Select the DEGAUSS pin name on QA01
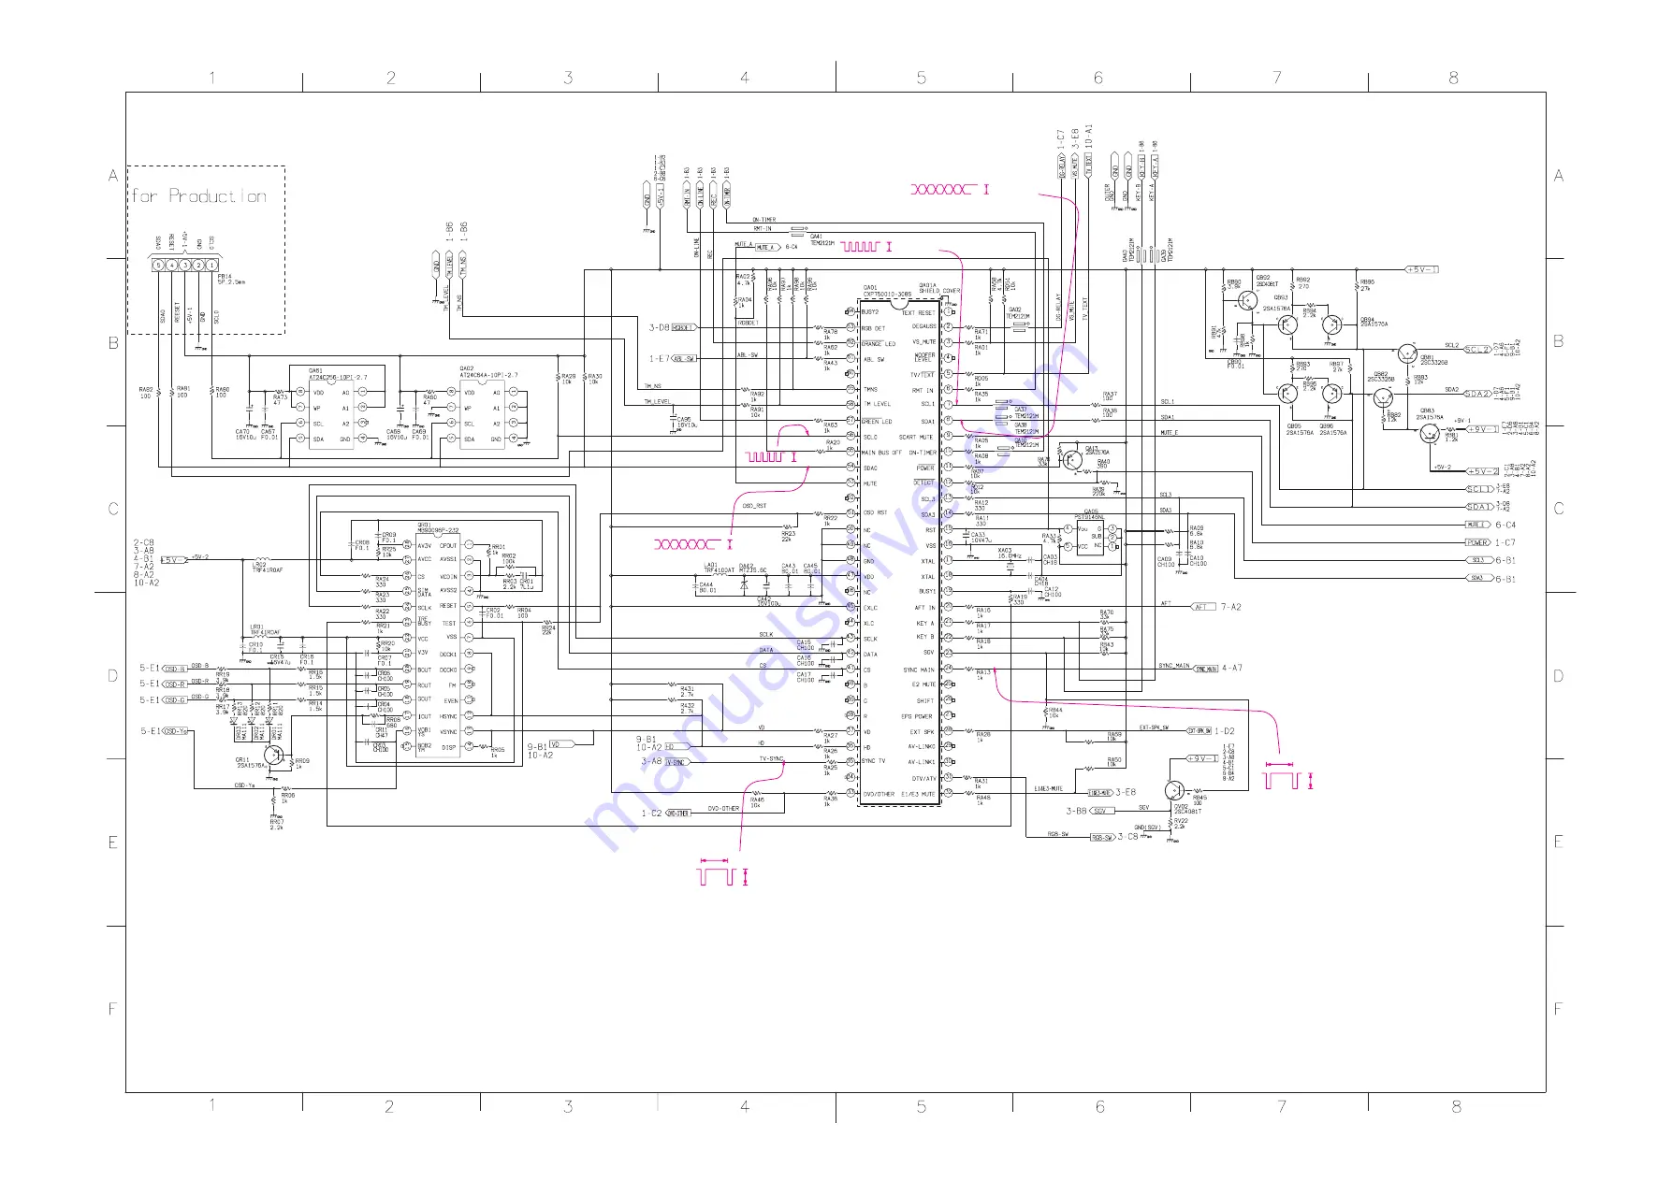Screen dimensions: 1672x1181 coord(923,326)
